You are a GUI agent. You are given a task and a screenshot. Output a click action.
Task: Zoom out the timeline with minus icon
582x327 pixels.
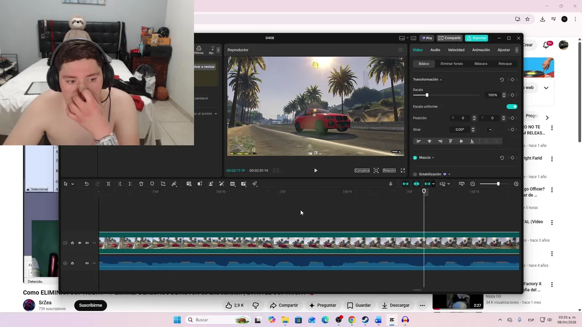[x=473, y=184]
